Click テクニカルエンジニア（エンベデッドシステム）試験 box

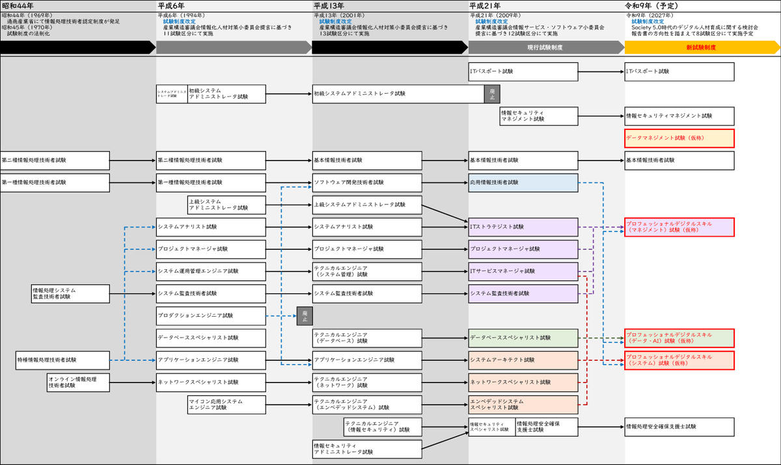click(367, 405)
